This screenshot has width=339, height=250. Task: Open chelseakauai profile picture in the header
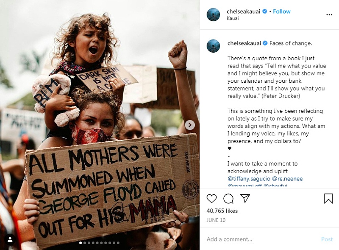point(213,14)
